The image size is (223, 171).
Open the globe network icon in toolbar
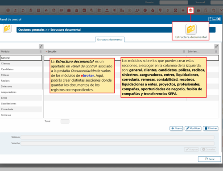click(x=8, y=10)
